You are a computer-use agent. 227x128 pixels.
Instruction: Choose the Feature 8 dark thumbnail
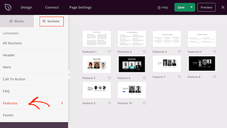(x=202, y=64)
